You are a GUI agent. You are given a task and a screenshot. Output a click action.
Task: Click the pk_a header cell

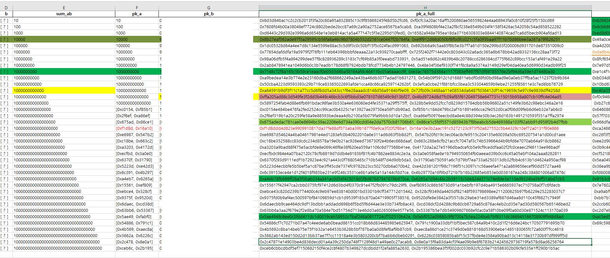[137, 14]
